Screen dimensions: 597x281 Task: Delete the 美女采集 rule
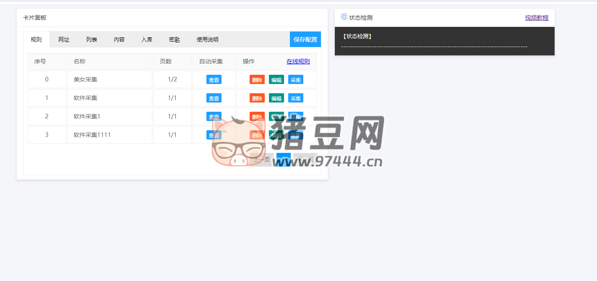(257, 80)
